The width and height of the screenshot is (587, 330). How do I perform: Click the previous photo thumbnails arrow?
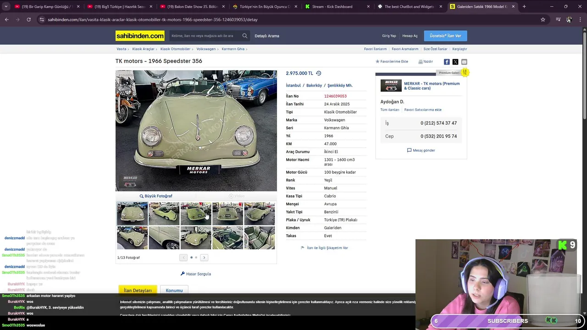[183, 258]
